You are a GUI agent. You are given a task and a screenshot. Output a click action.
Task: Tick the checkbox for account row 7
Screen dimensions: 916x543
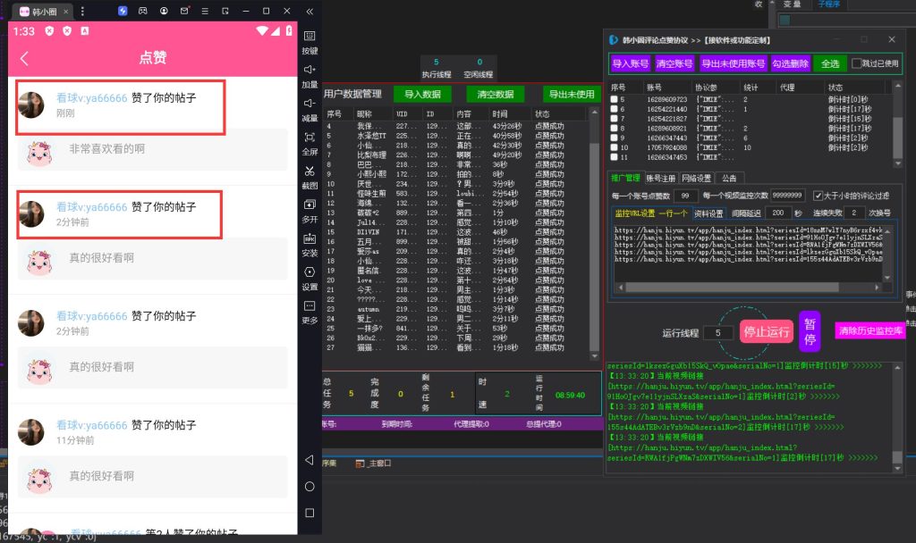tap(614, 119)
